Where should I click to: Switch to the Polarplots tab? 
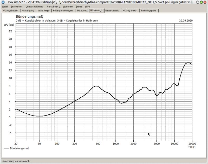[x=82, y=11]
